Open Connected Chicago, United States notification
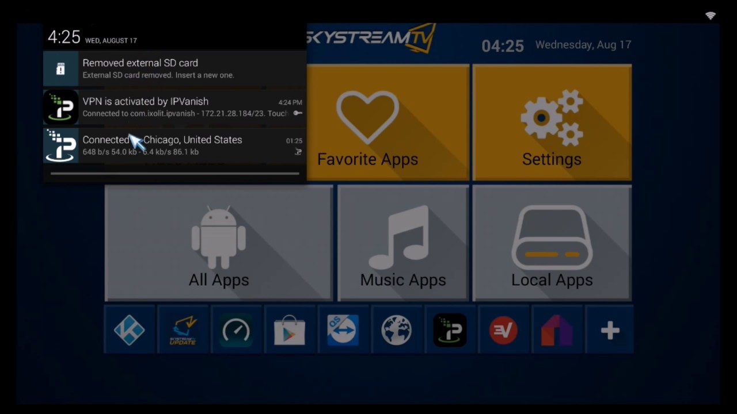The width and height of the screenshot is (737, 414). click(174, 145)
